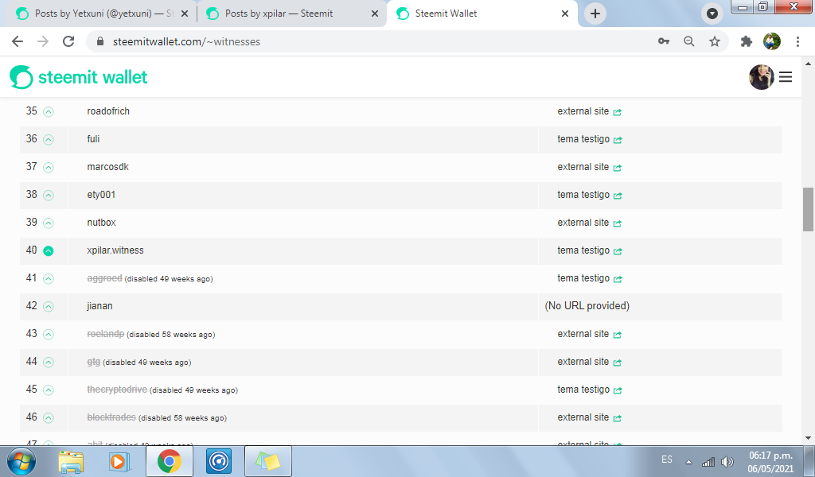Open saved passwords key icon
This screenshot has width=815, height=477.
tap(664, 41)
